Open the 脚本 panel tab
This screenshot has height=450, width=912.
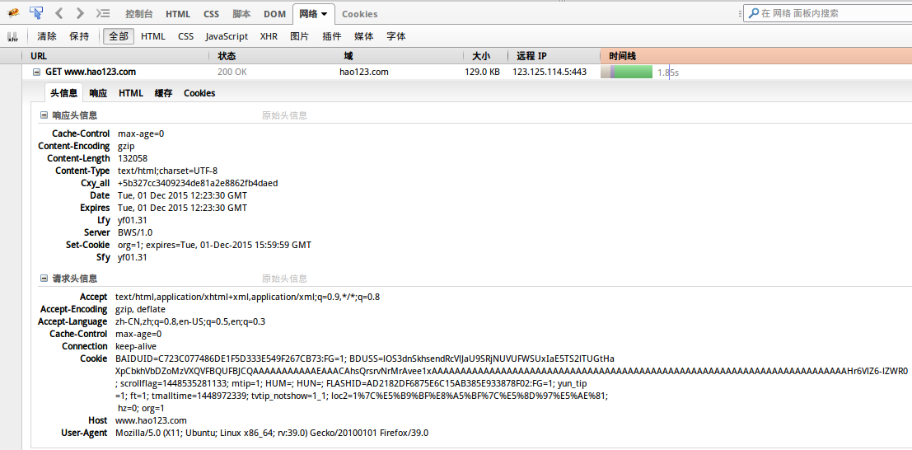tap(241, 14)
